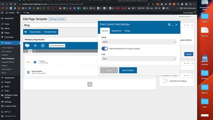The image size is (213, 120).
Task: Open the Templates icon in builder toolbar
Action: [43, 46]
